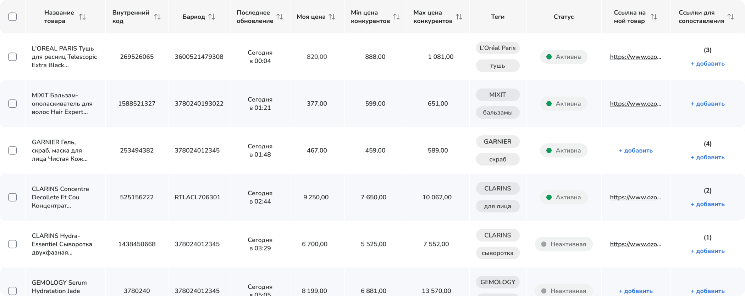Sort by Min цена конкурентов icon
The image size is (745, 296).
pos(397,17)
